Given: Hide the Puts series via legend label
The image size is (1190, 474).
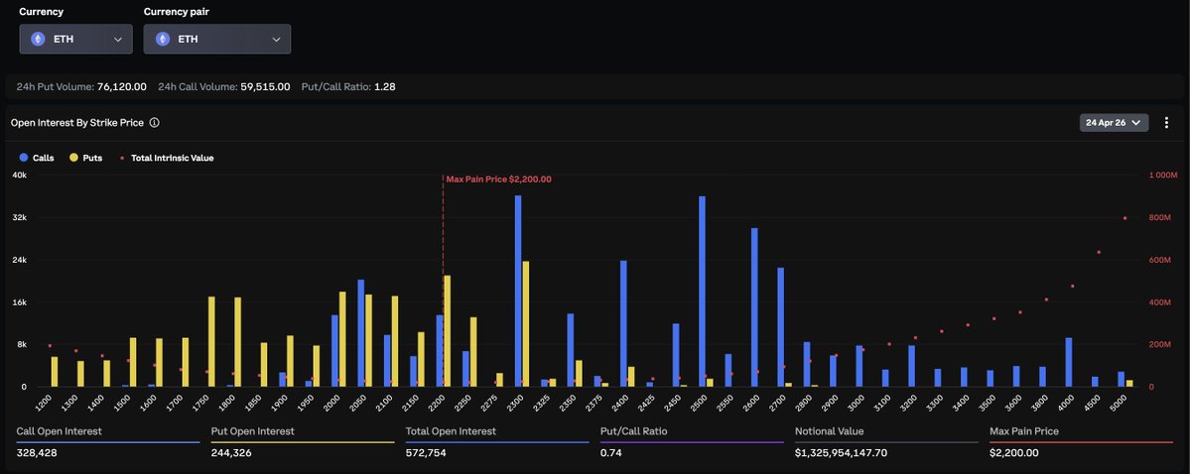Looking at the screenshot, I should (x=92, y=158).
